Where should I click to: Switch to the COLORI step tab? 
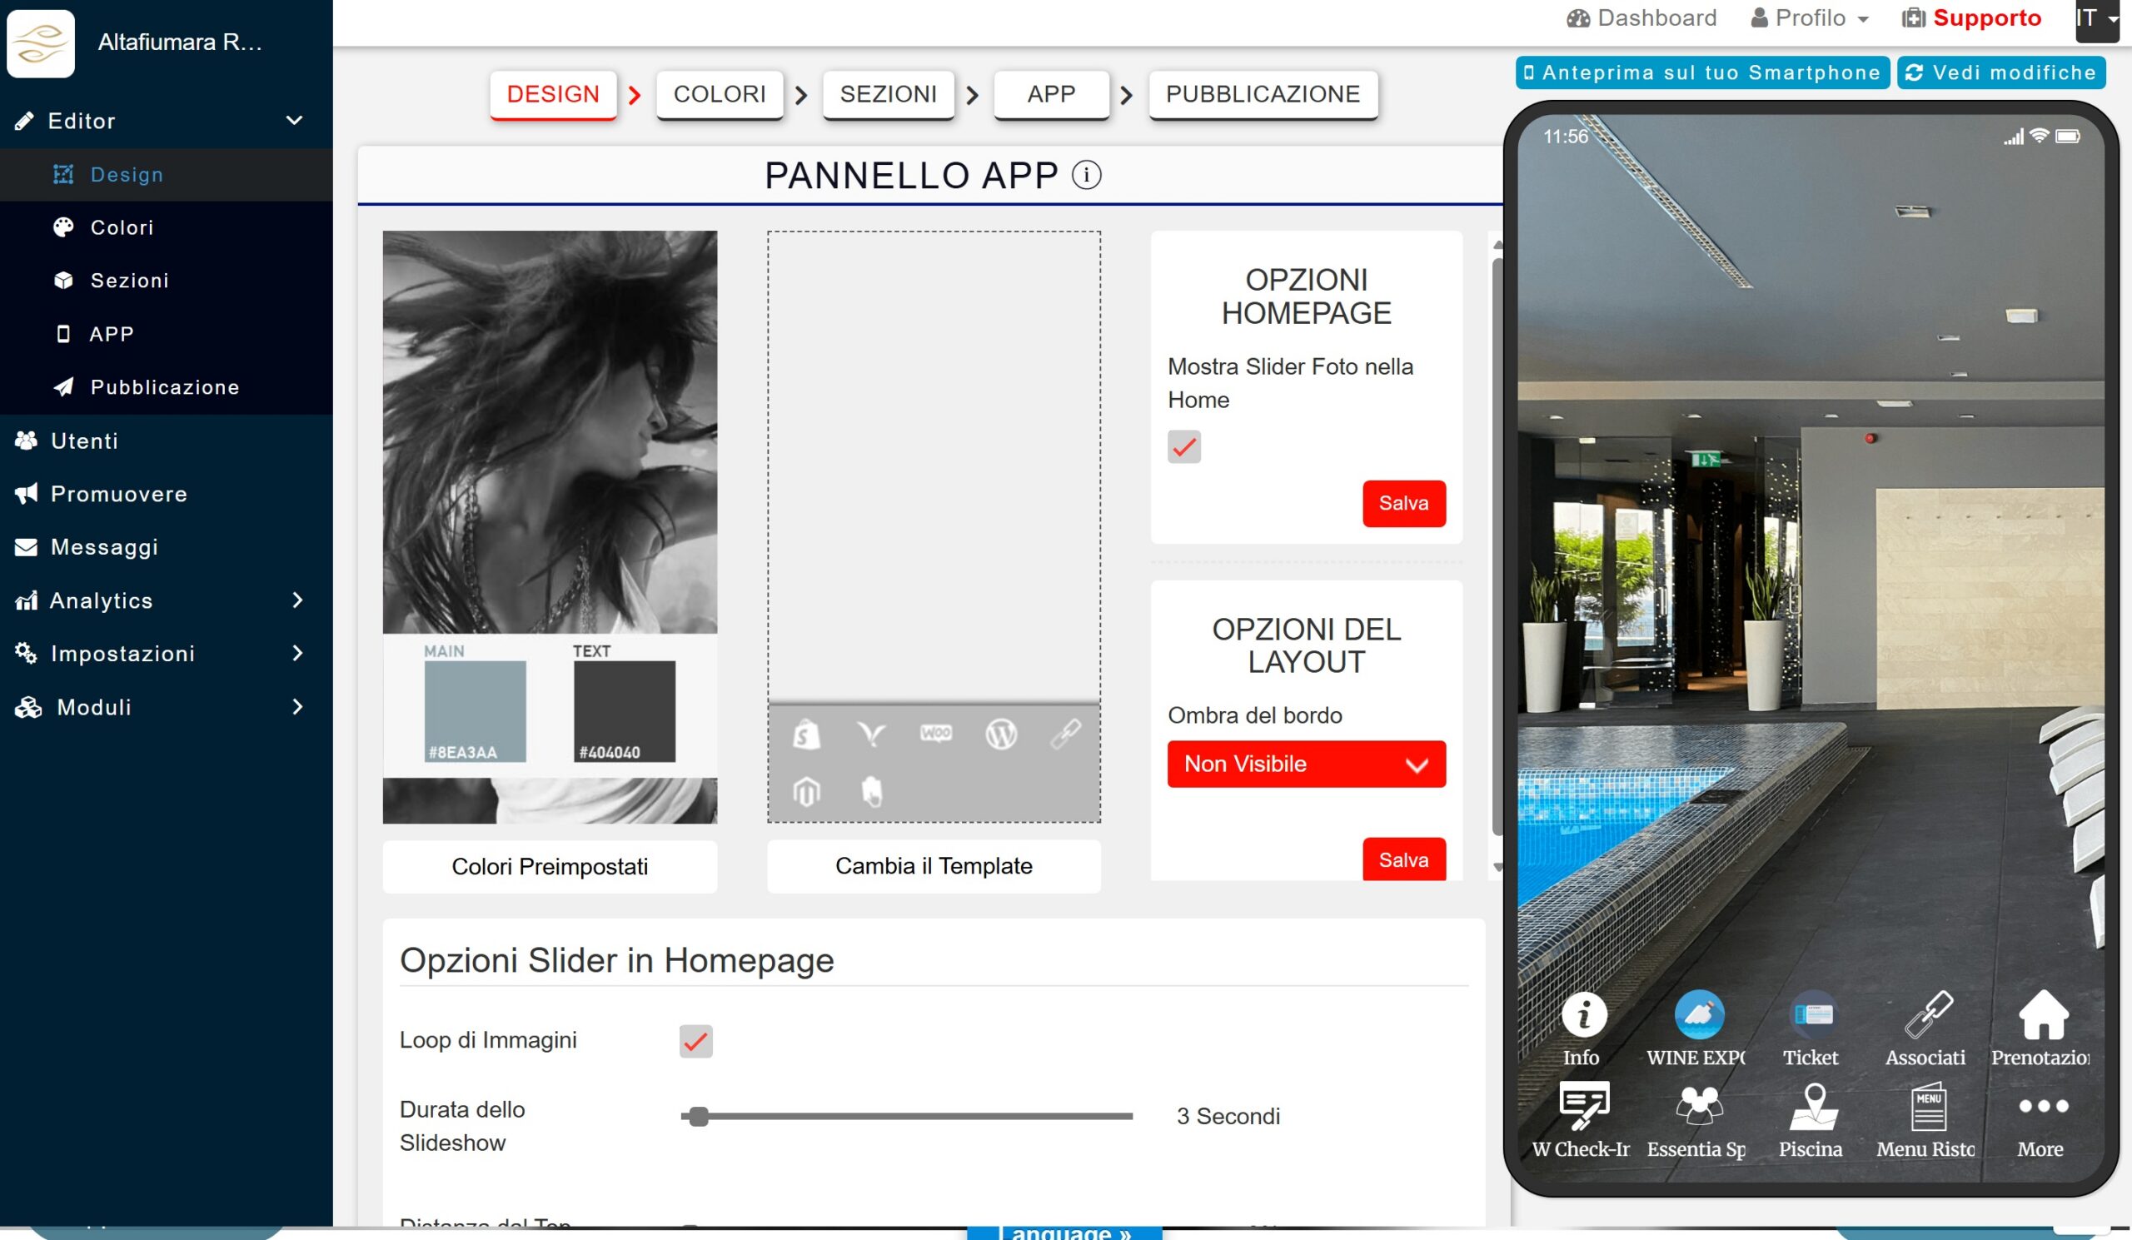(719, 94)
